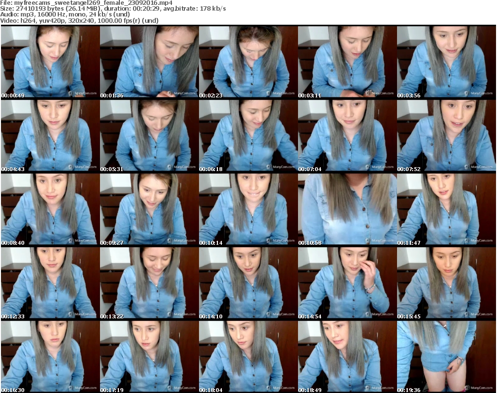This screenshot has height=393, width=497.
Task: Open the thumbnail stamped 00:10:14
Action: click(248, 209)
